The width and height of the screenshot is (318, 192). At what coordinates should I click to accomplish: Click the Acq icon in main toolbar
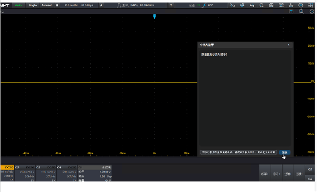(x=252, y=5)
